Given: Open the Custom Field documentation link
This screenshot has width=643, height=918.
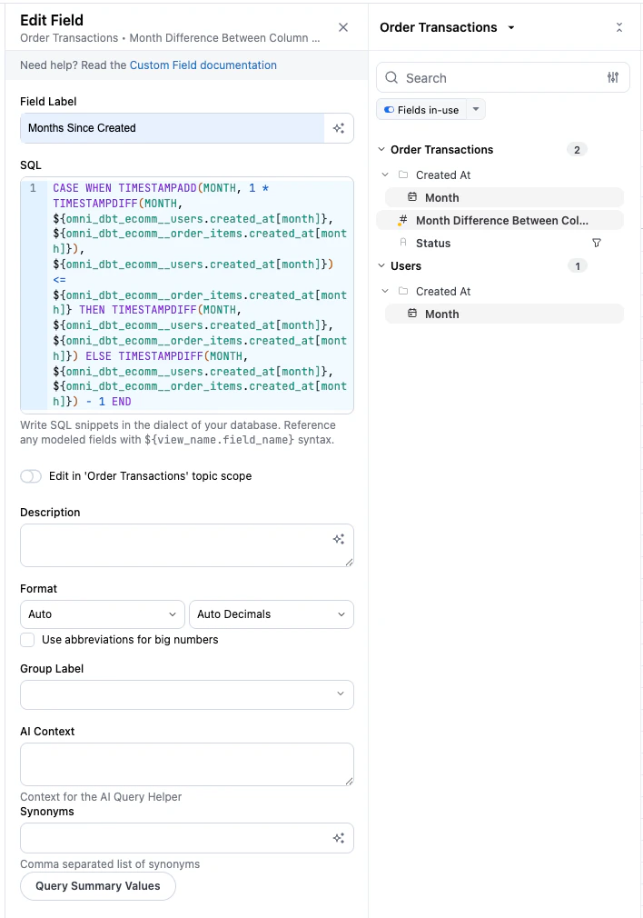Looking at the screenshot, I should 203,65.
